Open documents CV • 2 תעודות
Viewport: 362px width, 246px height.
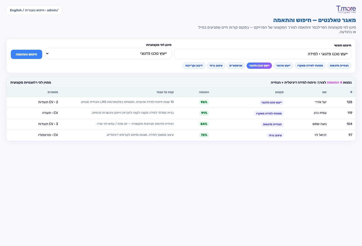click(48, 102)
